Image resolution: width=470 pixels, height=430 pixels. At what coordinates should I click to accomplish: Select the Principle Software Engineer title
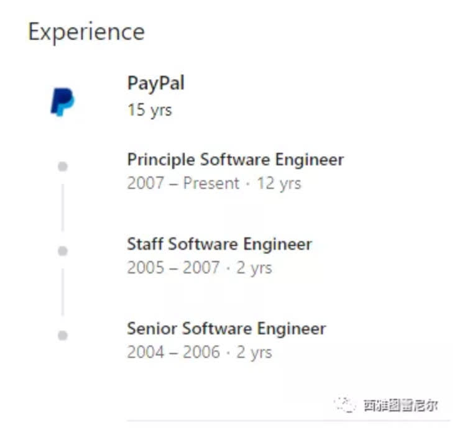(235, 160)
